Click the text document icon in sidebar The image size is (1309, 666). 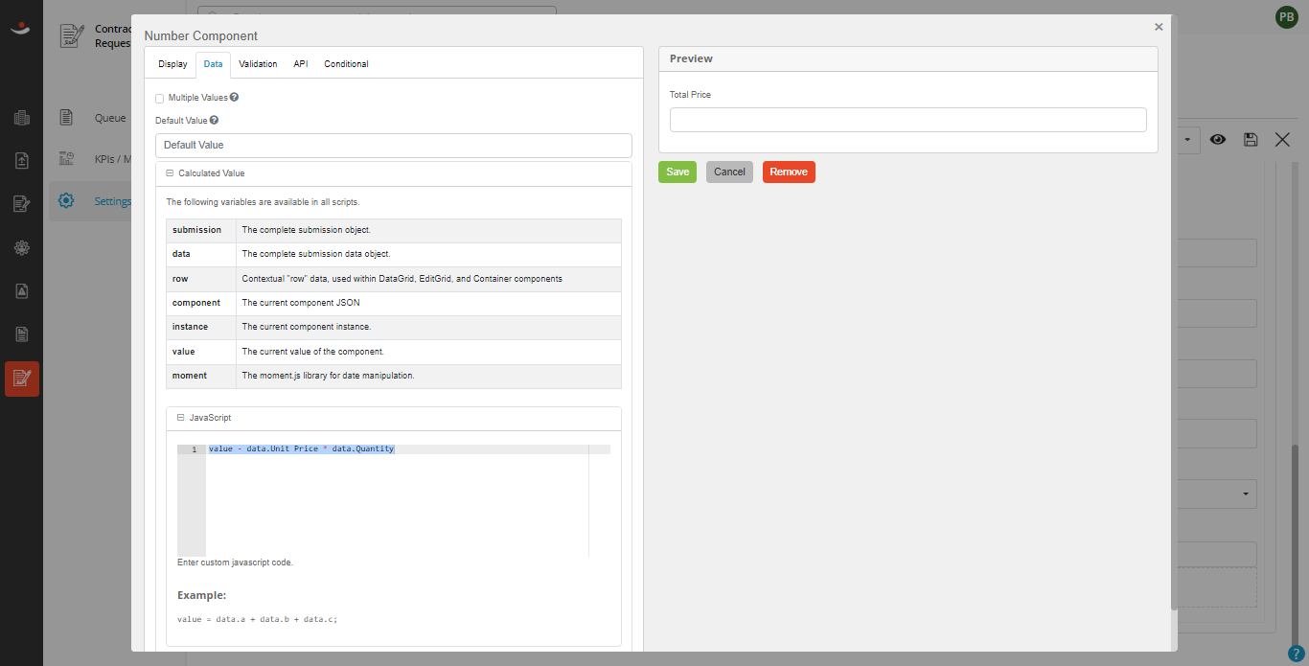click(22, 333)
